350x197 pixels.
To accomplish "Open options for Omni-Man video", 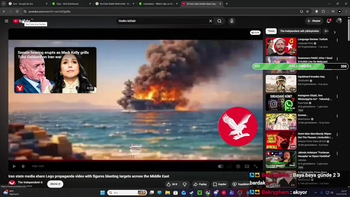I will pos(337,135).
